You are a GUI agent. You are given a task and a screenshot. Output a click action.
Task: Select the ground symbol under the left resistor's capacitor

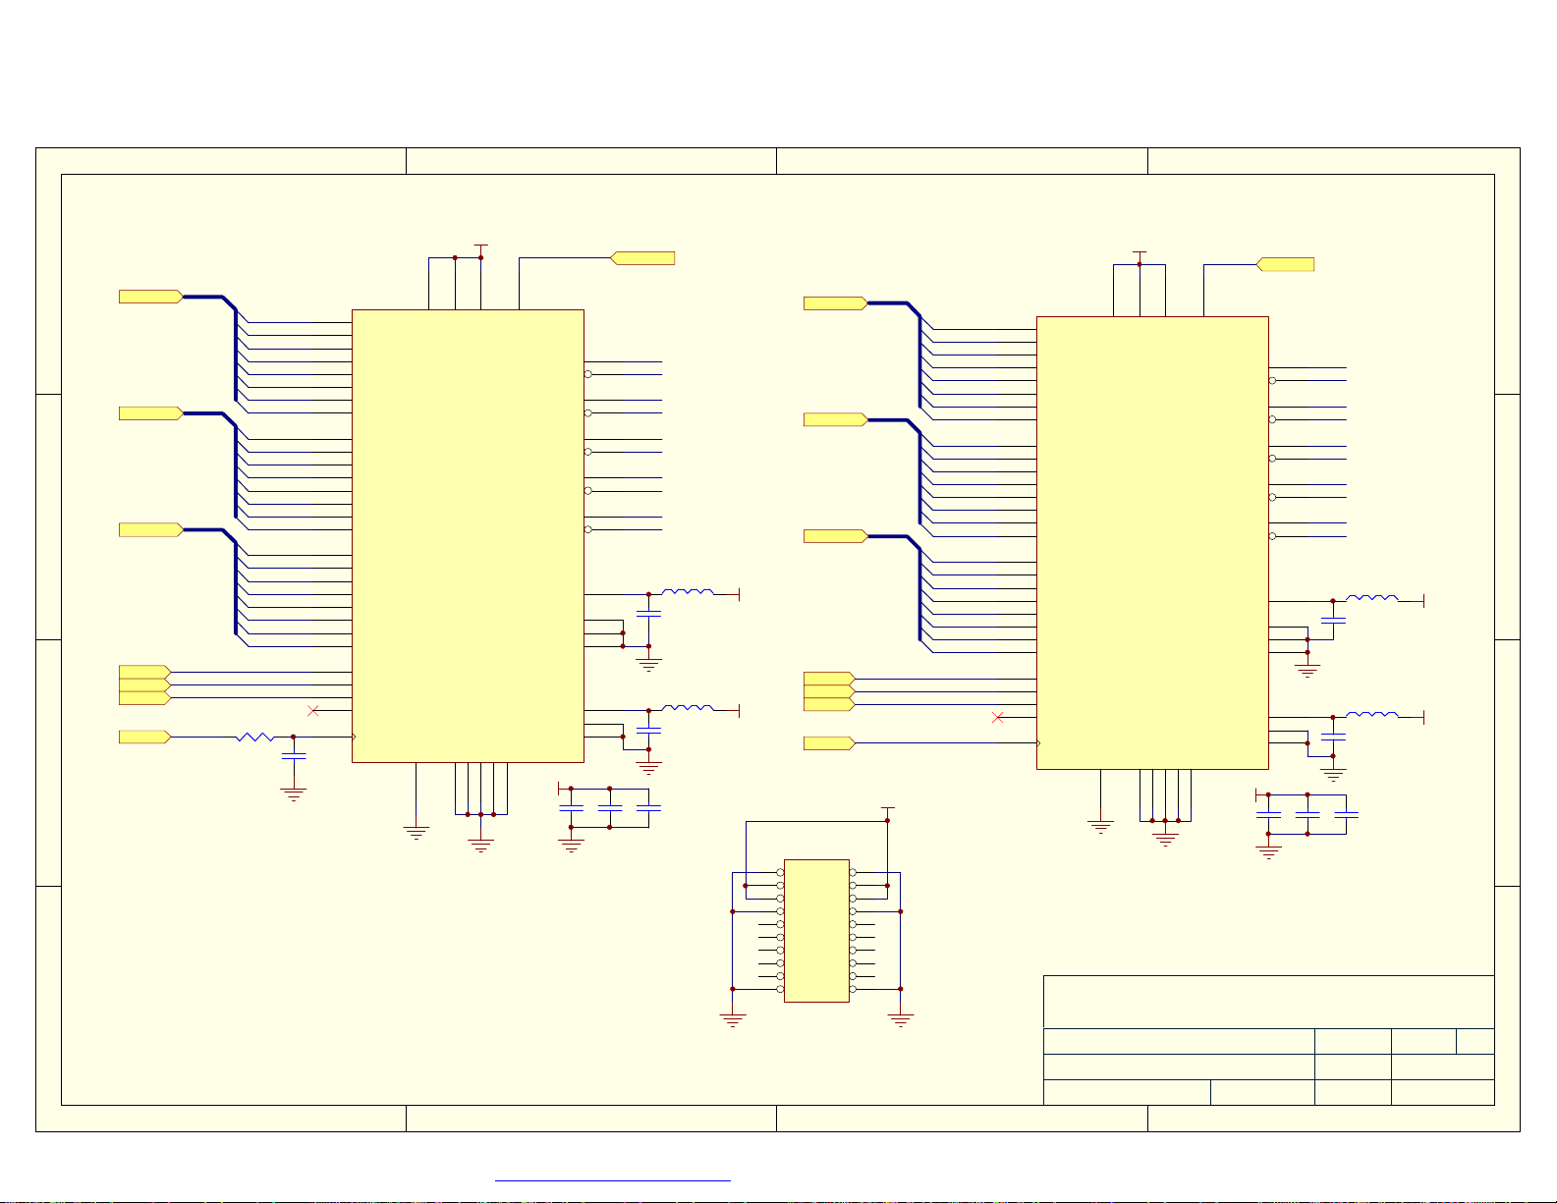[x=294, y=794]
